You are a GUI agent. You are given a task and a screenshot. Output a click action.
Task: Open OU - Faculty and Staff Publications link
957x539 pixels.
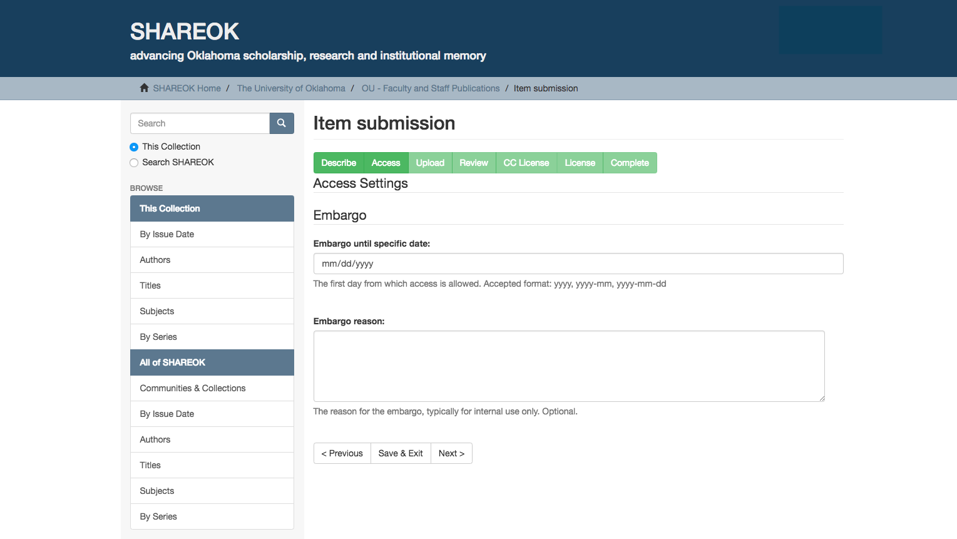point(431,88)
